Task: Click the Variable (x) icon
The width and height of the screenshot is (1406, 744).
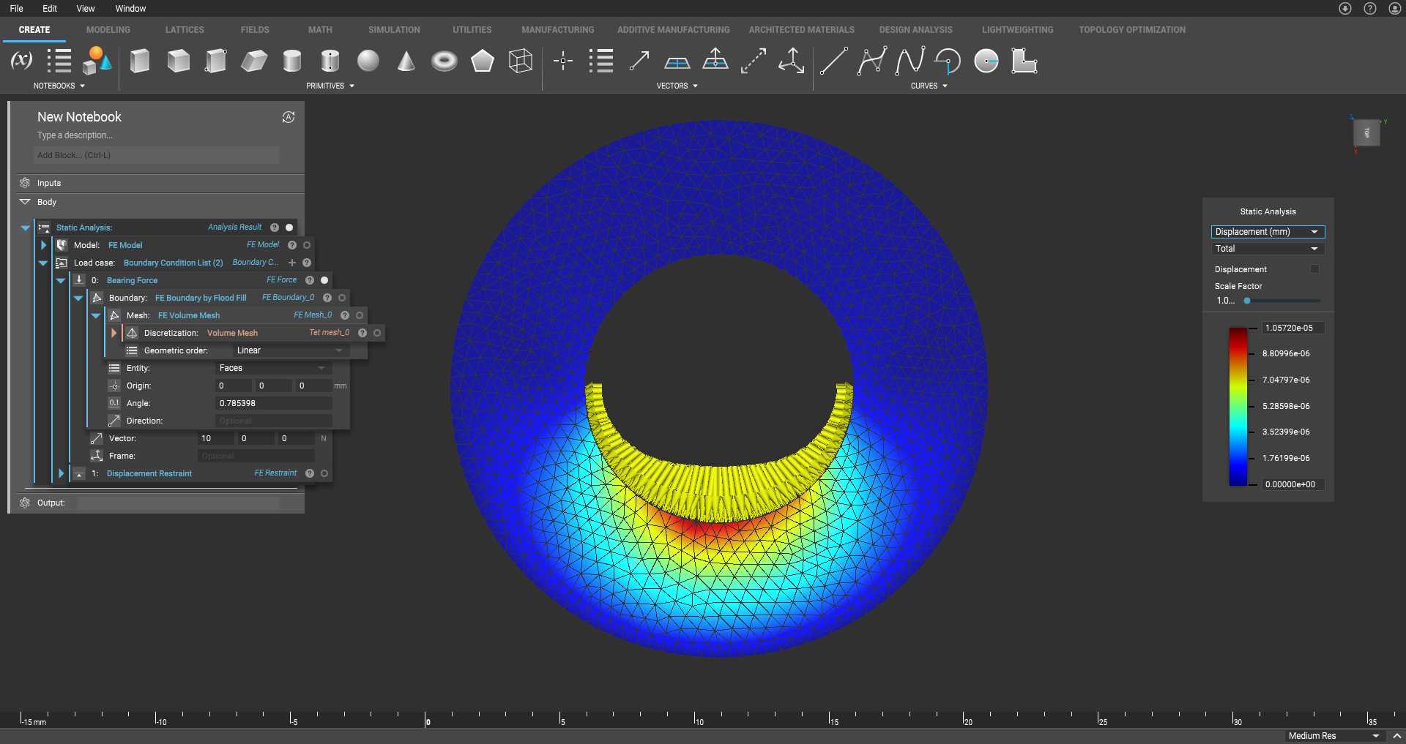Action: point(21,61)
